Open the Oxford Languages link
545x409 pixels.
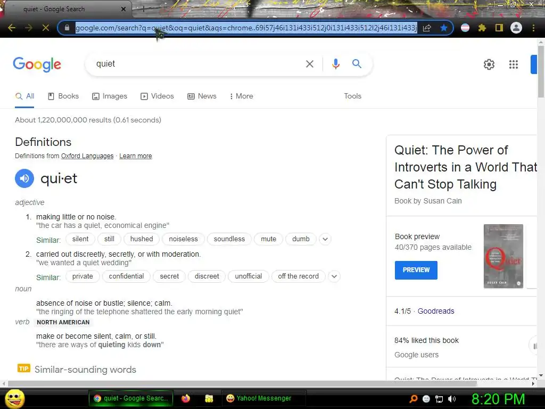pyautogui.click(x=87, y=156)
